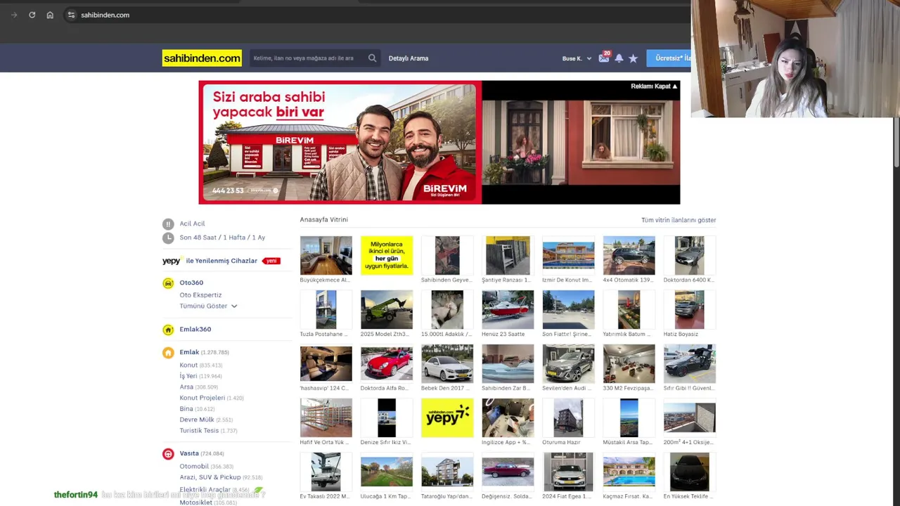Click the clock icon beside Son 48 Saat
The width and height of the screenshot is (900, 506).
click(x=168, y=238)
